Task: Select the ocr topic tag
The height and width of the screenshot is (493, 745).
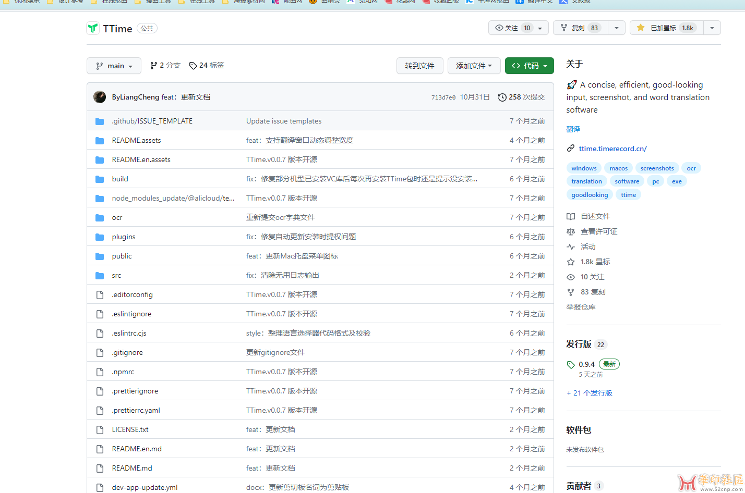Action: [691, 168]
